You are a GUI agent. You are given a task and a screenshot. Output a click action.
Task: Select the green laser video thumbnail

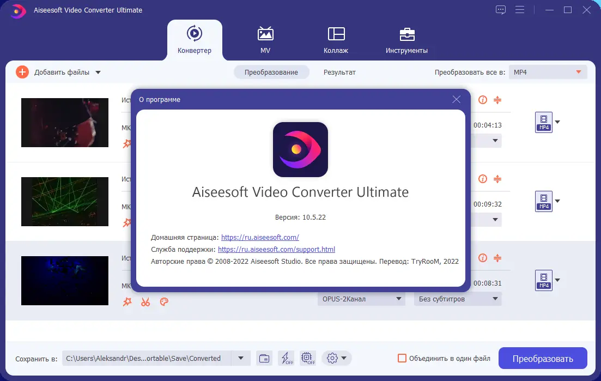65,201
